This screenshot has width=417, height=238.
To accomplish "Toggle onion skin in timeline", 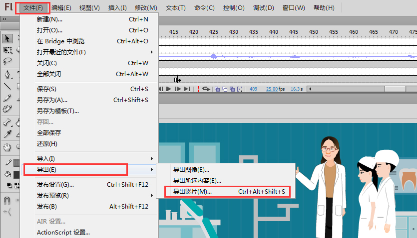I will tap(218, 89).
